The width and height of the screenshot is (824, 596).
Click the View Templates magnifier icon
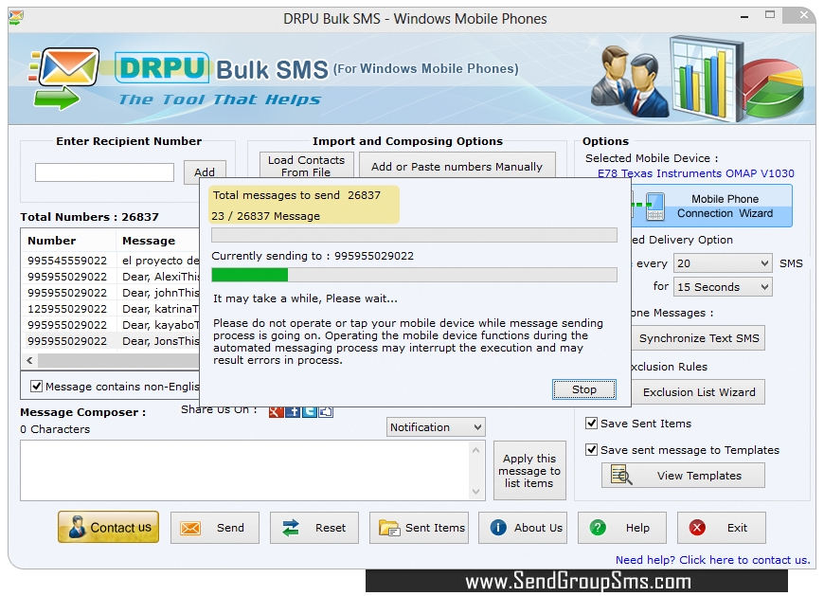pos(621,475)
